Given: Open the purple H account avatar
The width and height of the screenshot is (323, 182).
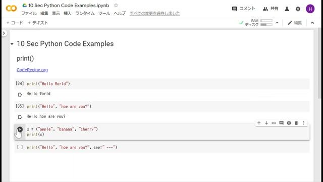Looking at the screenshot, I should coord(310,9).
